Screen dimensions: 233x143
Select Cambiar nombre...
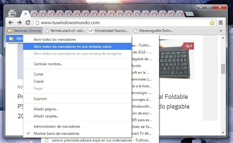pos(77,64)
